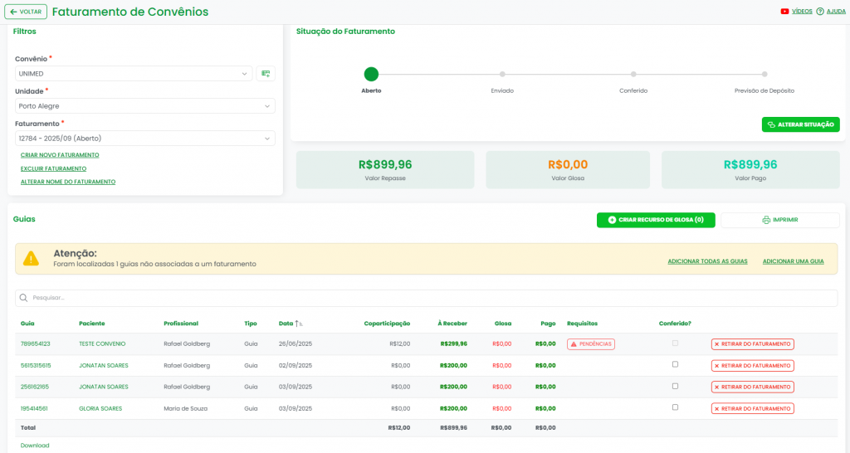Check Conferido for guia 195414561
Image resolution: width=850 pixels, height=453 pixels.
click(675, 407)
